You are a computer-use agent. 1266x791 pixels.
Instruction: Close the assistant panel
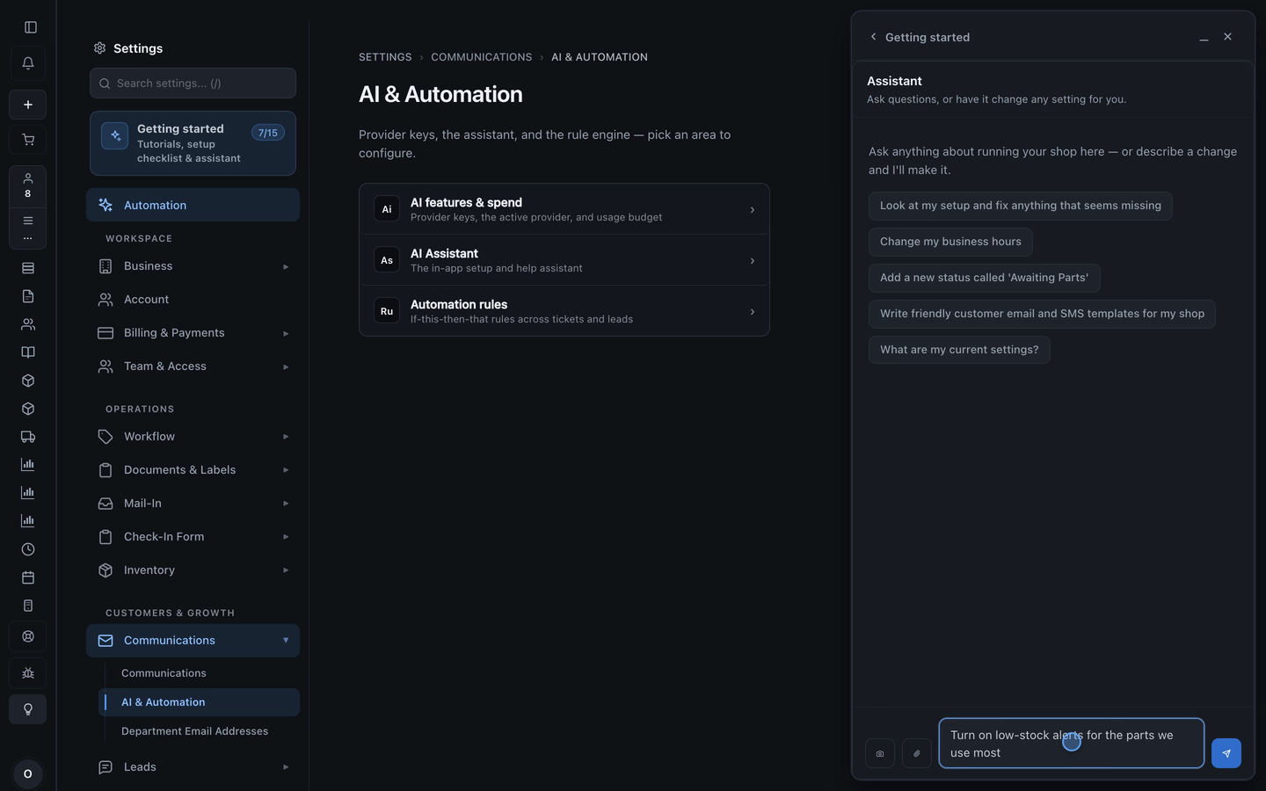[x=1228, y=37]
